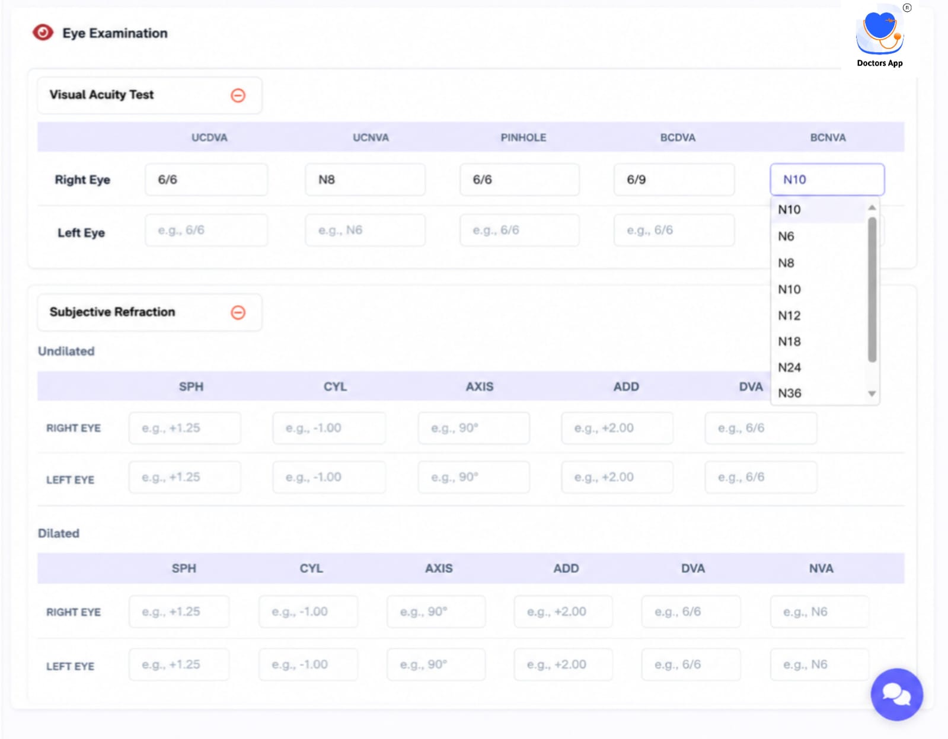Click the dropdown scroll up arrow
This screenshot has width=948, height=739.
pos(872,207)
